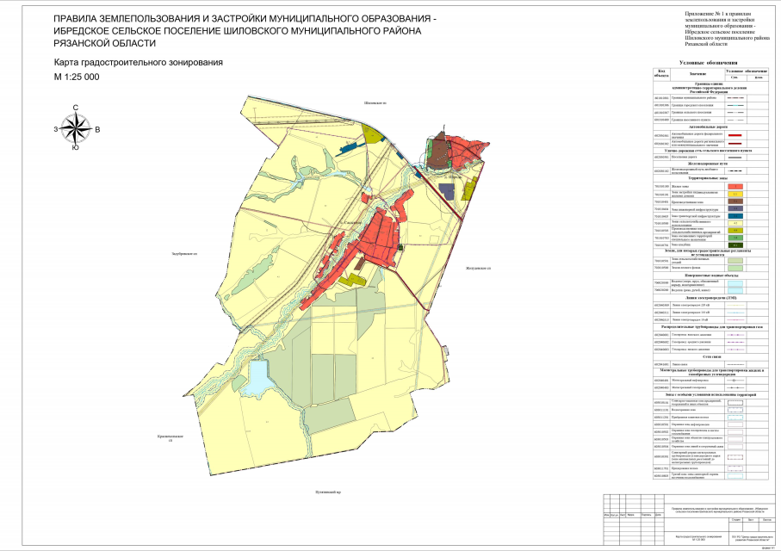Select the brown production zone legend swatch
The image size is (781, 551).
click(x=735, y=201)
